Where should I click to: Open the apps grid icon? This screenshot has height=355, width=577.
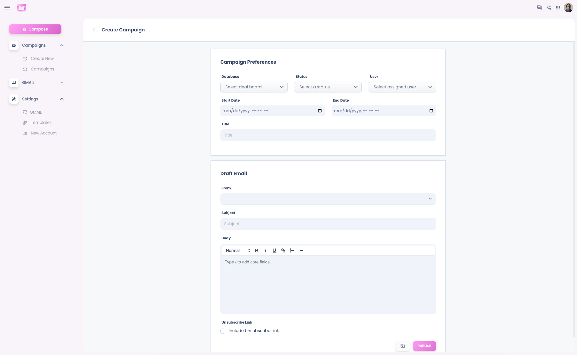coord(558,8)
